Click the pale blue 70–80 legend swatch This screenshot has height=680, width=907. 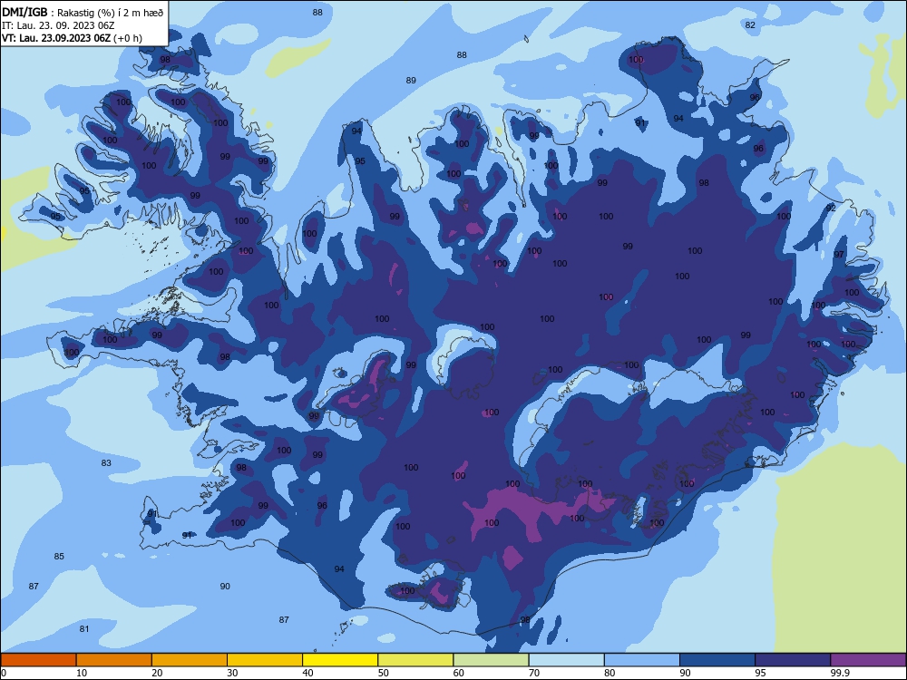click(x=567, y=660)
